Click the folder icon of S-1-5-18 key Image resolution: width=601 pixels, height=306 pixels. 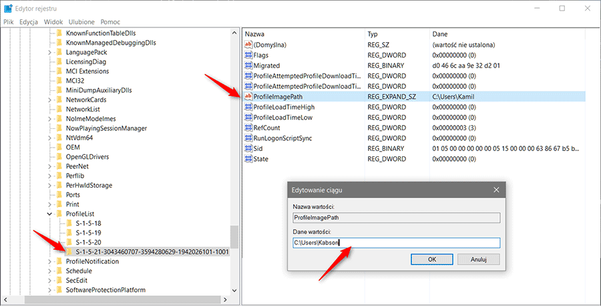point(69,223)
